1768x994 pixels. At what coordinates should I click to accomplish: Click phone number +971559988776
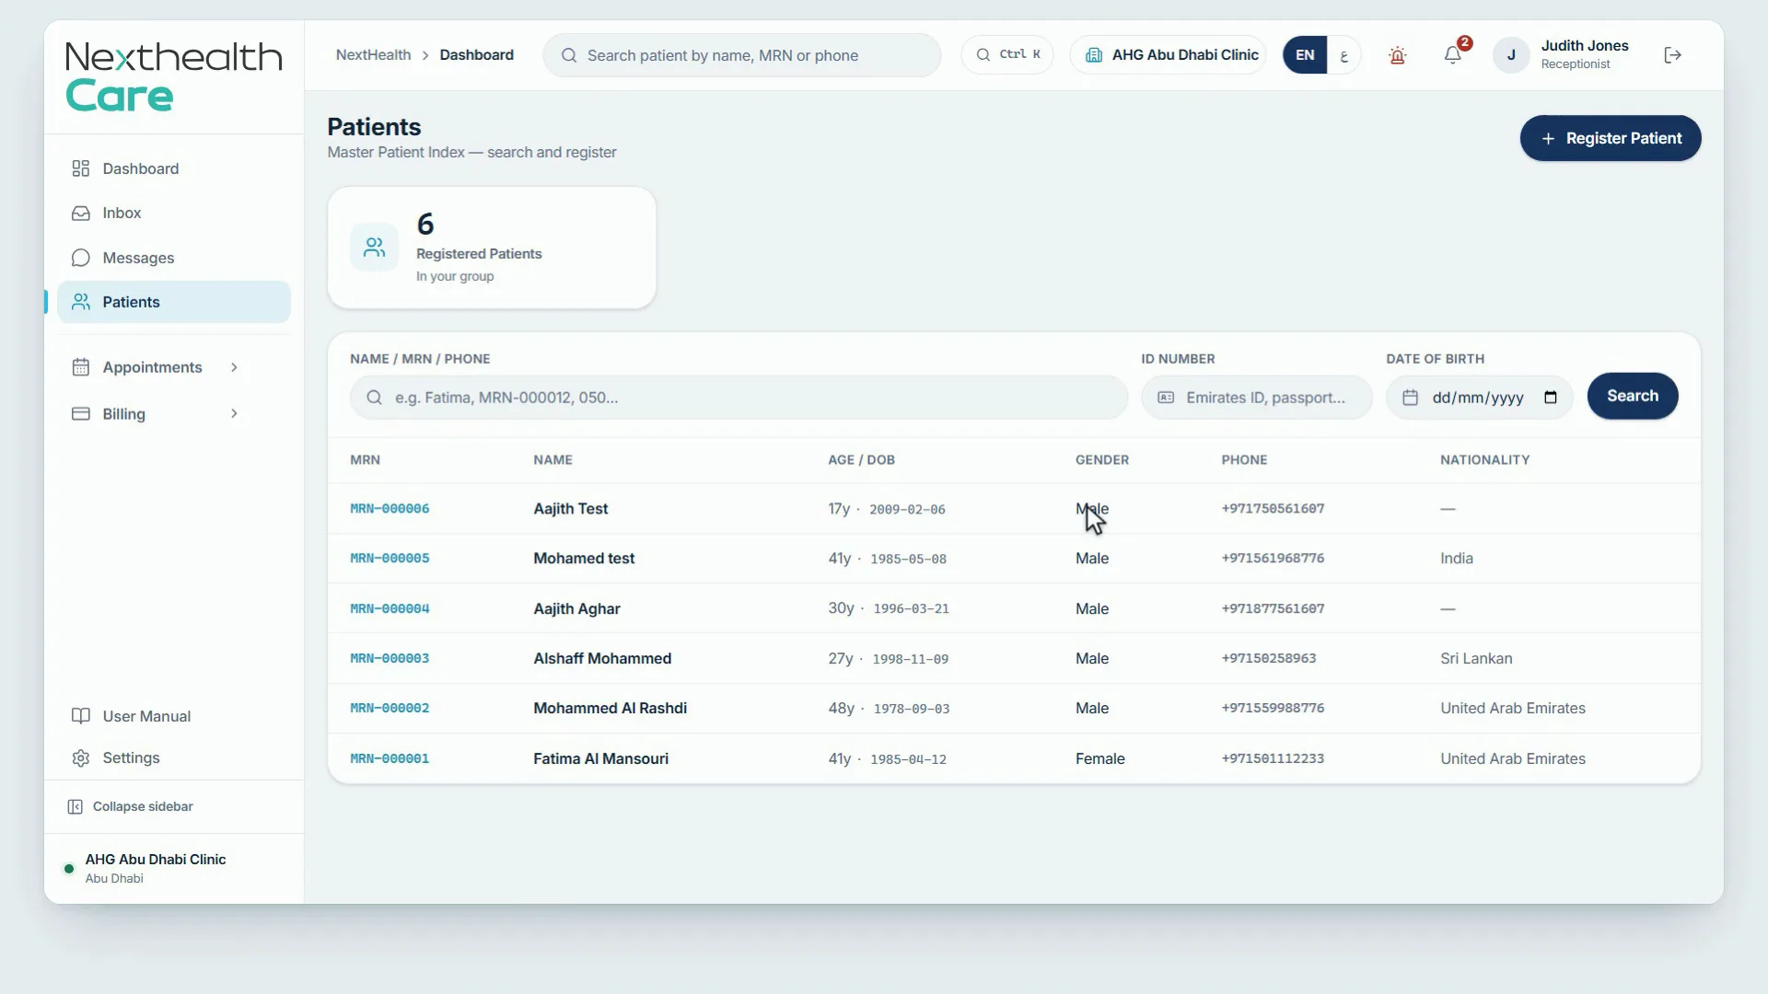click(x=1273, y=709)
